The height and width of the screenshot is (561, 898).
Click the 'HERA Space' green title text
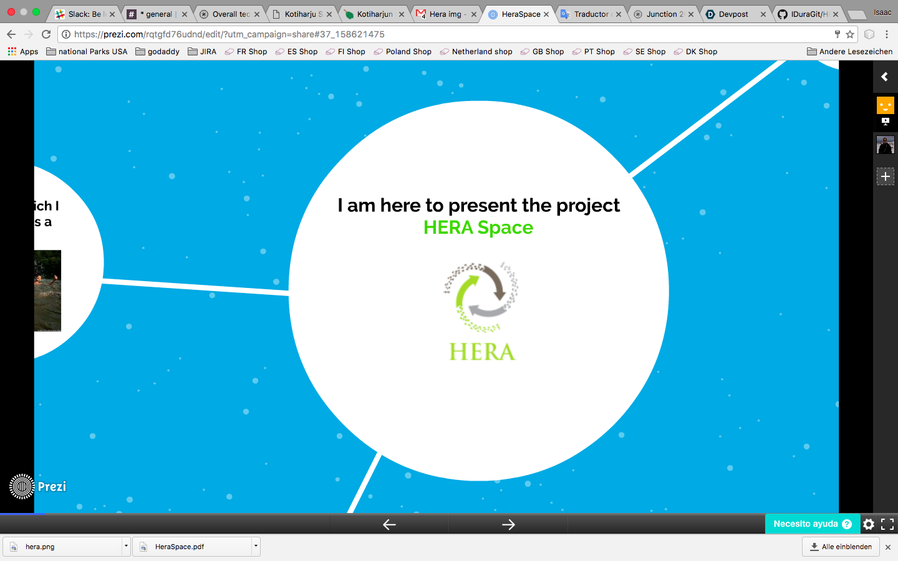pyautogui.click(x=478, y=228)
